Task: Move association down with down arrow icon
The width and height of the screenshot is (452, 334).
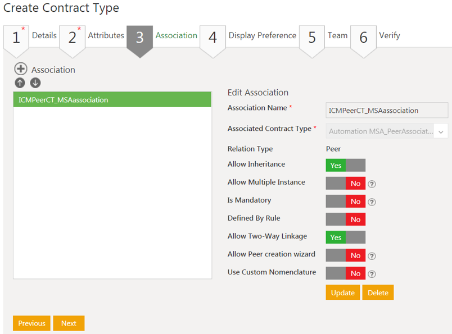Action: click(x=35, y=83)
